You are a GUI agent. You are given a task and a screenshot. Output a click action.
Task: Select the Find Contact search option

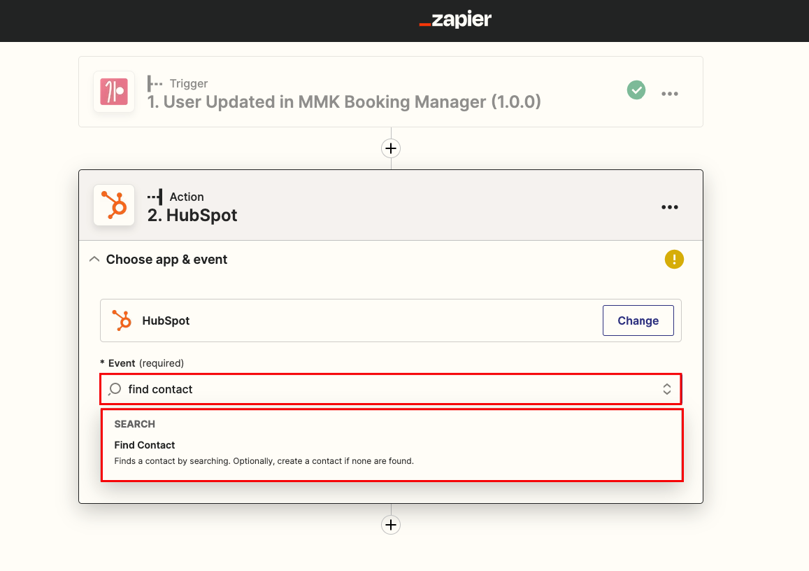392,452
